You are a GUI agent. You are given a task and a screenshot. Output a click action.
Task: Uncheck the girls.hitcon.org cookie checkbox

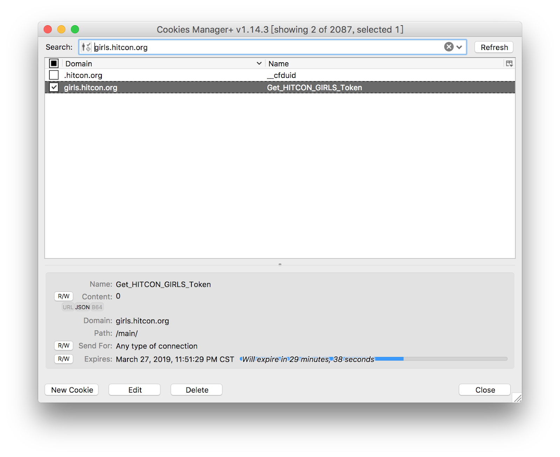point(54,87)
